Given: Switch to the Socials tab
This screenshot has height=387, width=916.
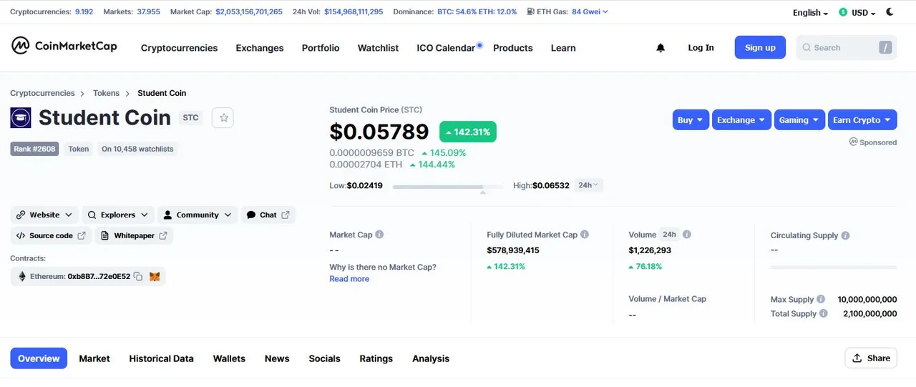Looking at the screenshot, I should point(324,358).
